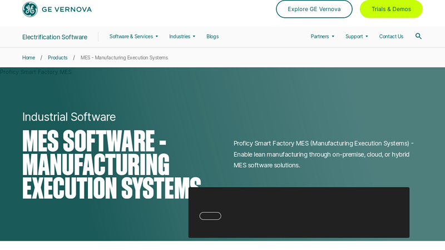Go to Electrification Software link

click(55, 37)
